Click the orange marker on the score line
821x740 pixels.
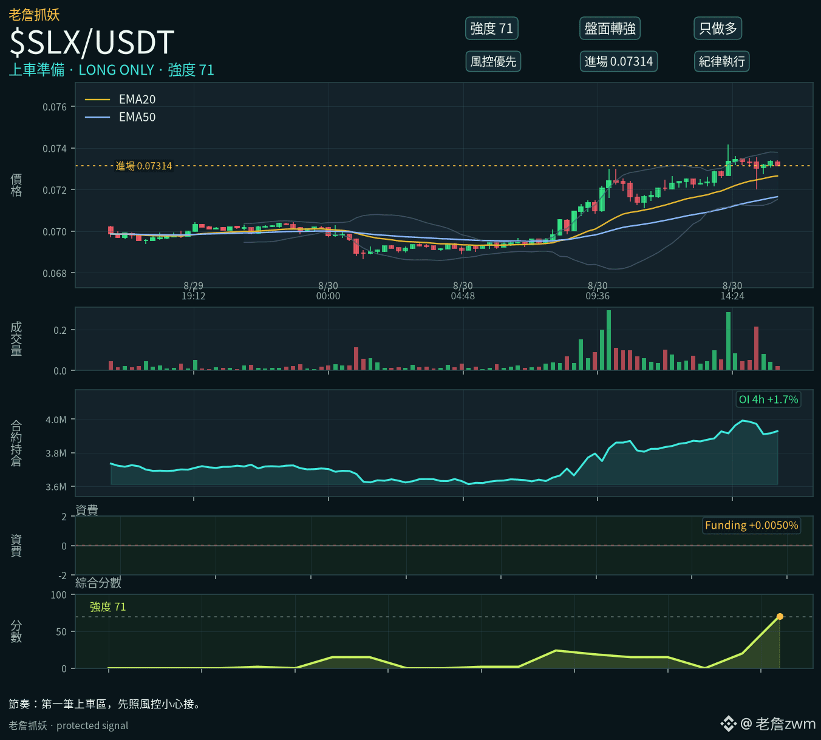pyautogui.click(x=780, y=617)
